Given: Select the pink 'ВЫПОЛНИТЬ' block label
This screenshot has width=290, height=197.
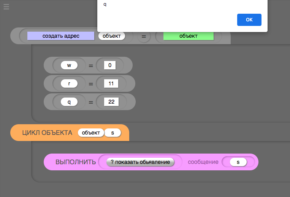Looking at the screenshot, I should point(76,162).
